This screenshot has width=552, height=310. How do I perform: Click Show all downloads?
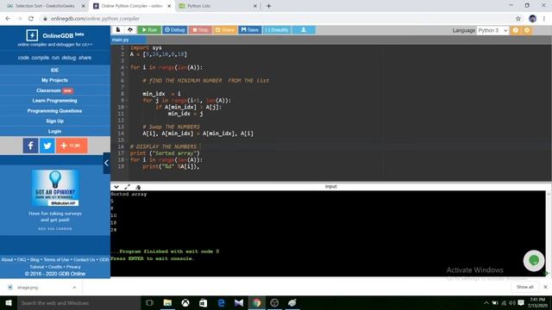tap(525, 287)
